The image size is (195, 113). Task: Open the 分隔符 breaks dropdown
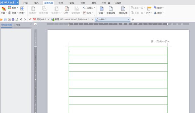point(89,8)
